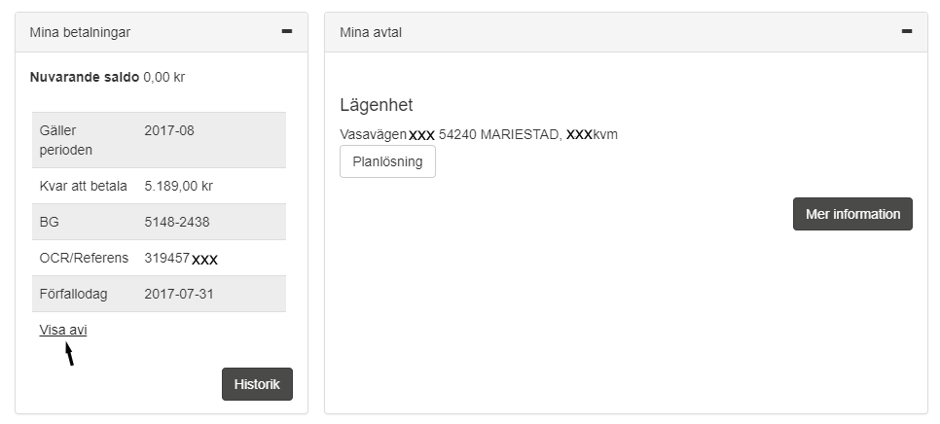Click the Mer information button

[x=852, y=214]
